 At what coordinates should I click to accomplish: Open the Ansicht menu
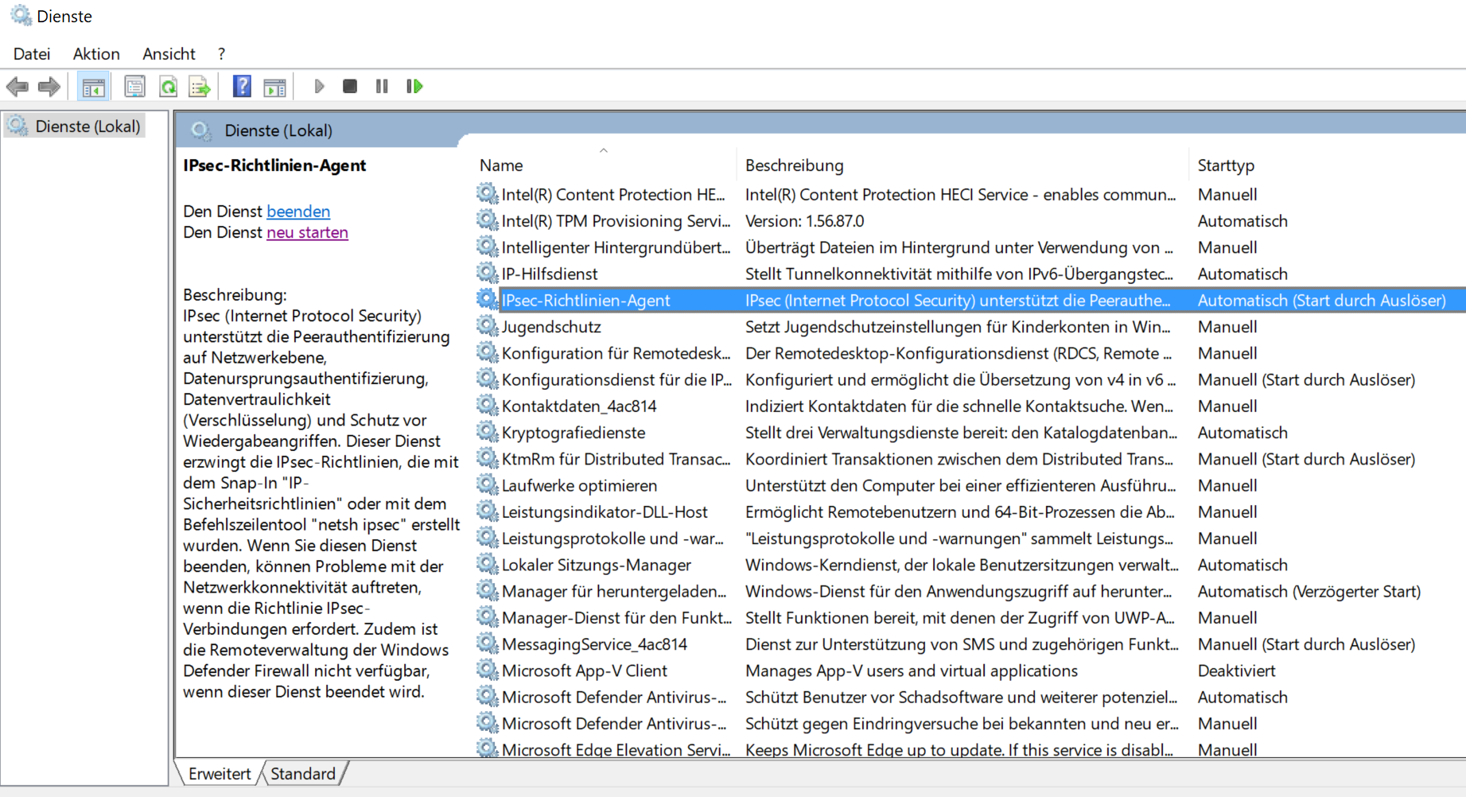click(x=169, y=54)
